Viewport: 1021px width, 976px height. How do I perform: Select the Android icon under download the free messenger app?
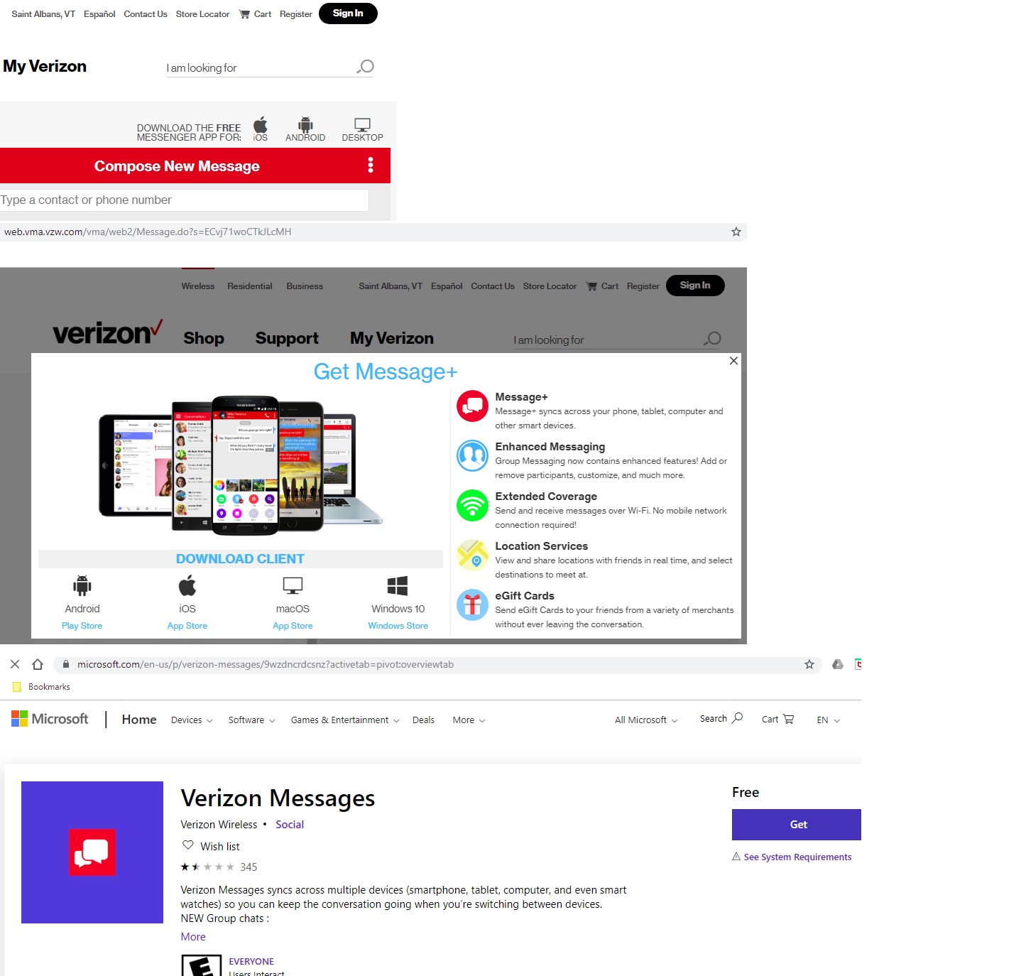tap(305, 125)
